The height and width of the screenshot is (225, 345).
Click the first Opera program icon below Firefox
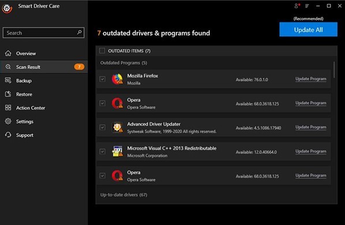pos(117,103)
